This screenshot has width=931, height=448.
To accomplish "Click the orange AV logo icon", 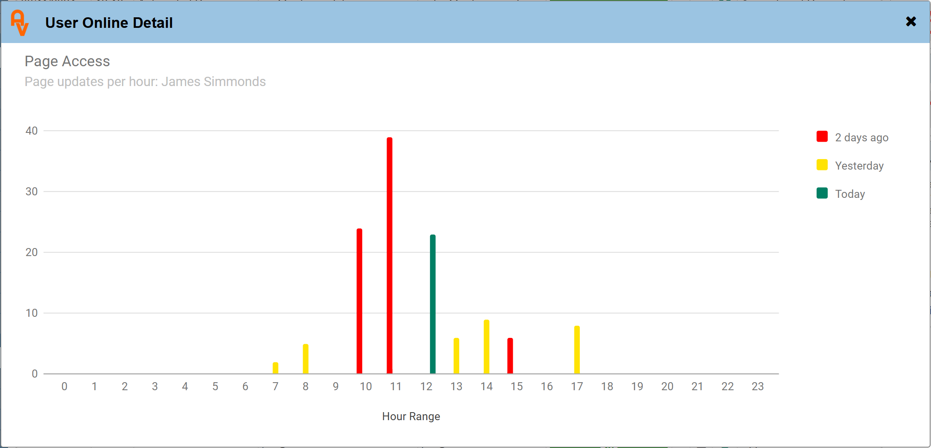I will 19,23.
